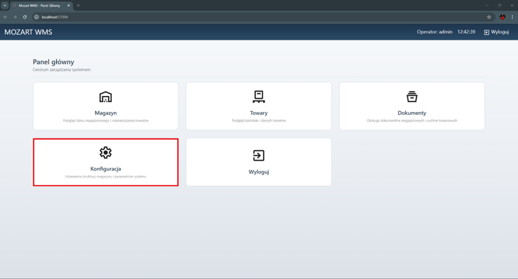This screenshot has width=518, height=279.
Task: Click the browser forward arrow
Action: click(15, 17)
